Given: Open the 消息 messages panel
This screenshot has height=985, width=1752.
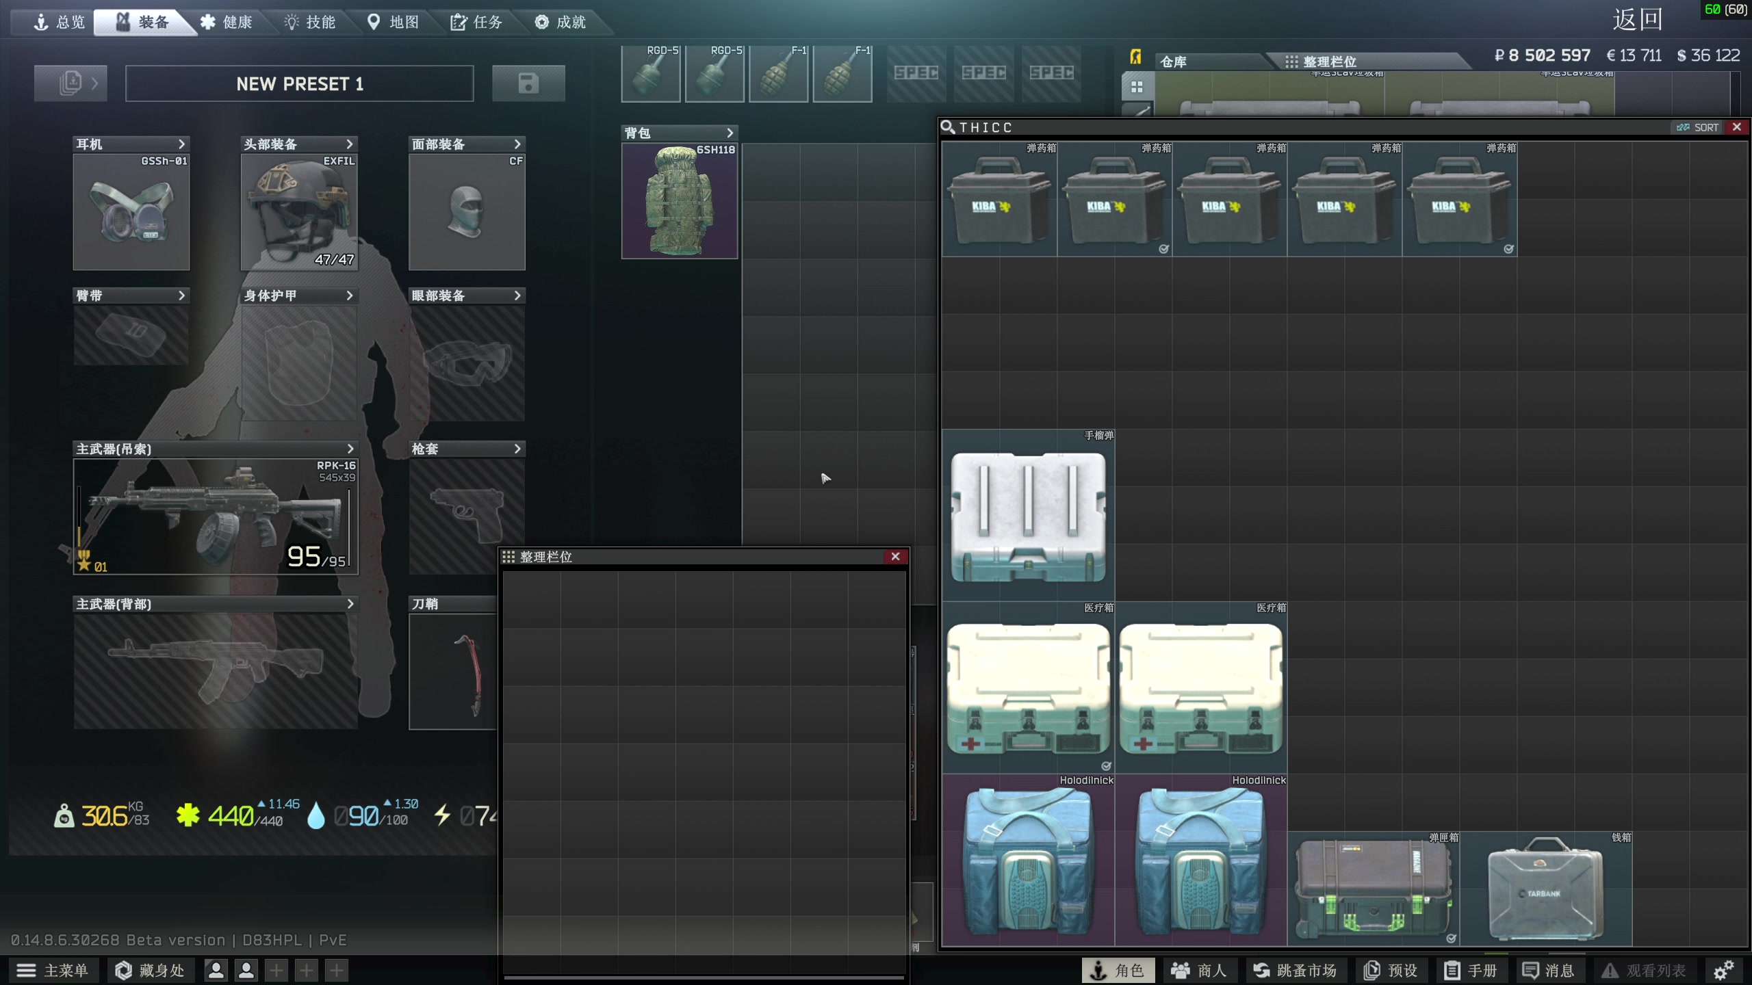Looking at the screenshot, I should [1548, 970].
